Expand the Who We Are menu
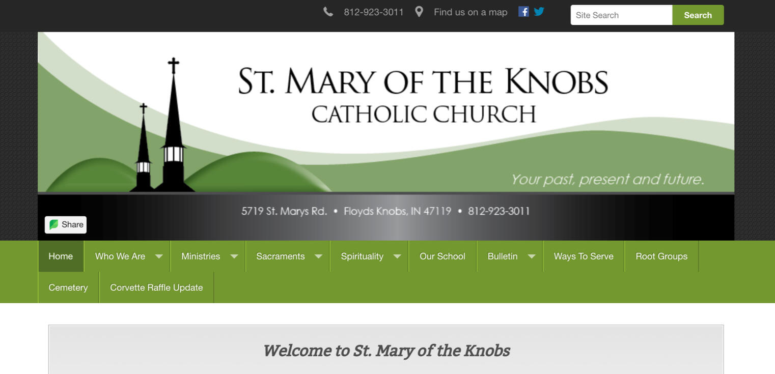Screen dimensions: 775x374 (121, 256)
